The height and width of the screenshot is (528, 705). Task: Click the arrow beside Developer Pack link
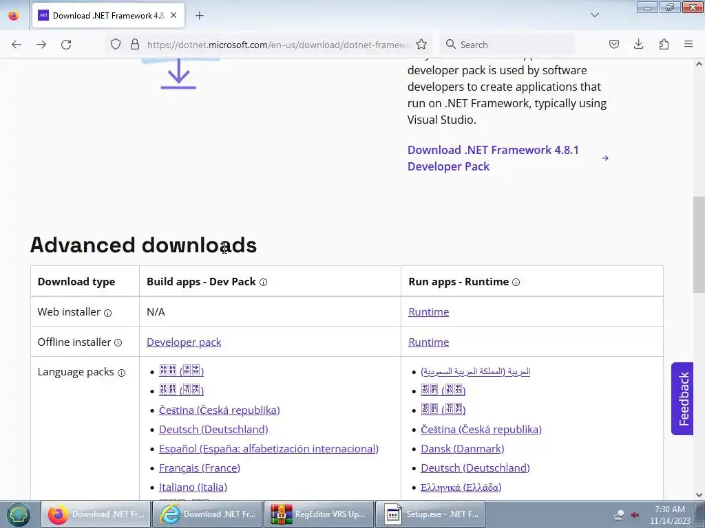(605, 158)
